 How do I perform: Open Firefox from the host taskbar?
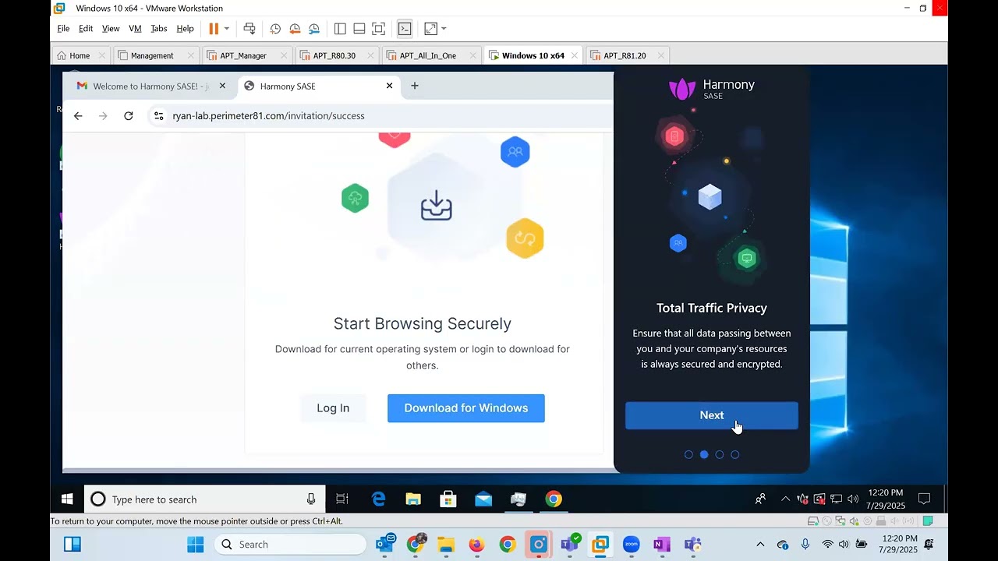476,545
